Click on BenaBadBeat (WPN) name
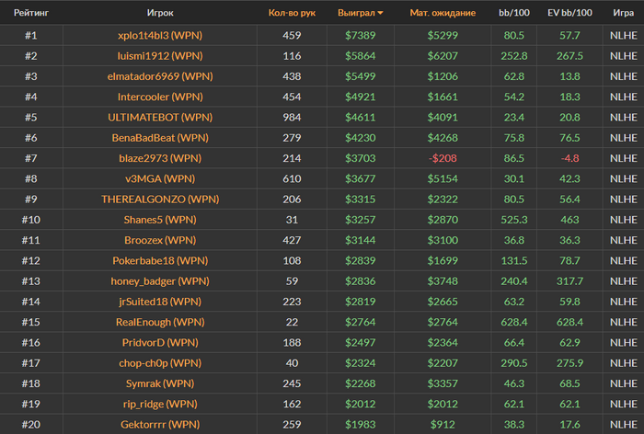Image resolution: width=644 pixels, height=434 pixels. (160, 138)
